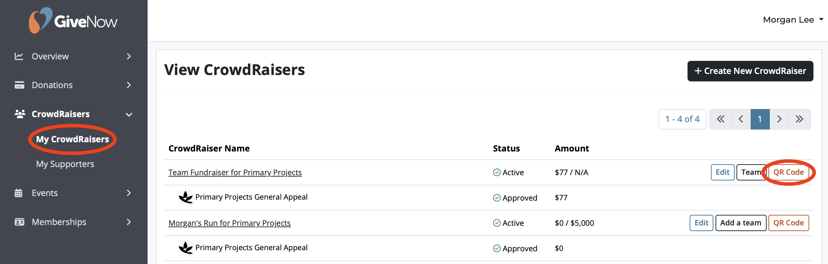828x264 pixels.
Task: Go to the next results page arrow
Action: [779, 119]
